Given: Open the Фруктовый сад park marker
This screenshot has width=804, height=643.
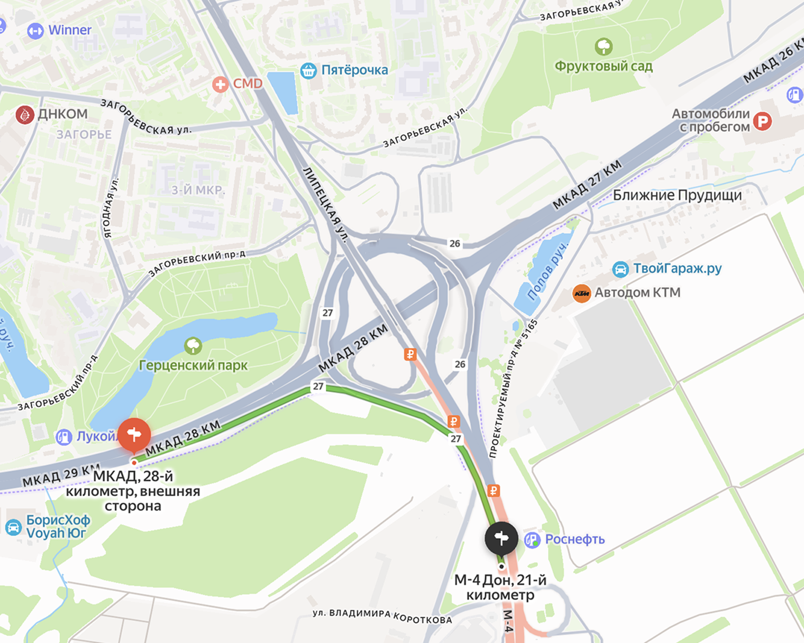Looking at the screenshot, I should (604, 47).
